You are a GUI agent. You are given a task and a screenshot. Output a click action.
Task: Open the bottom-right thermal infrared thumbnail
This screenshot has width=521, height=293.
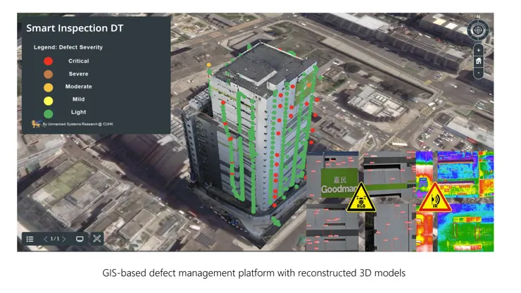465,228
